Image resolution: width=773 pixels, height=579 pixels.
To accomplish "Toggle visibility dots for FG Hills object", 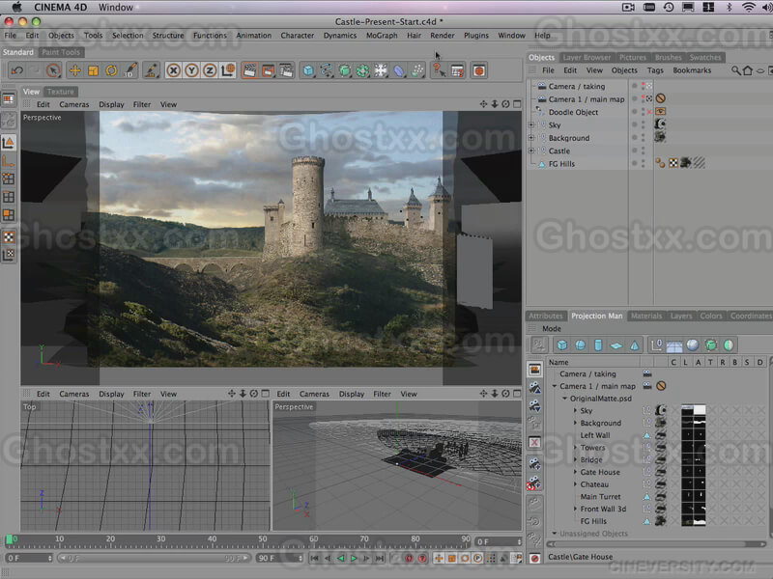I will click(644, 164).
